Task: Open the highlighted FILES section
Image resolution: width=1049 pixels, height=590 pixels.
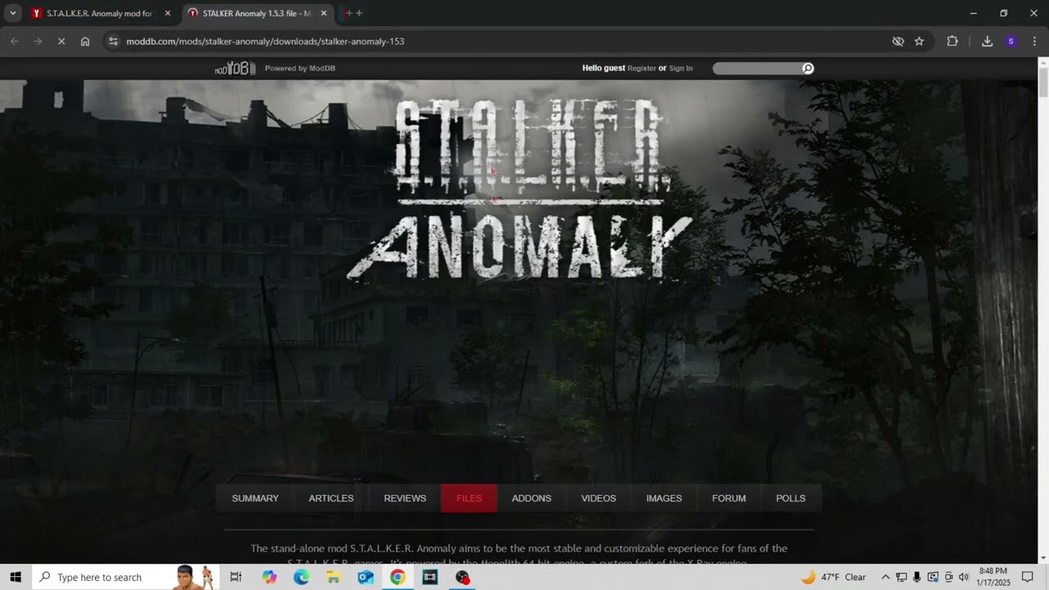Action: point(469,498)
